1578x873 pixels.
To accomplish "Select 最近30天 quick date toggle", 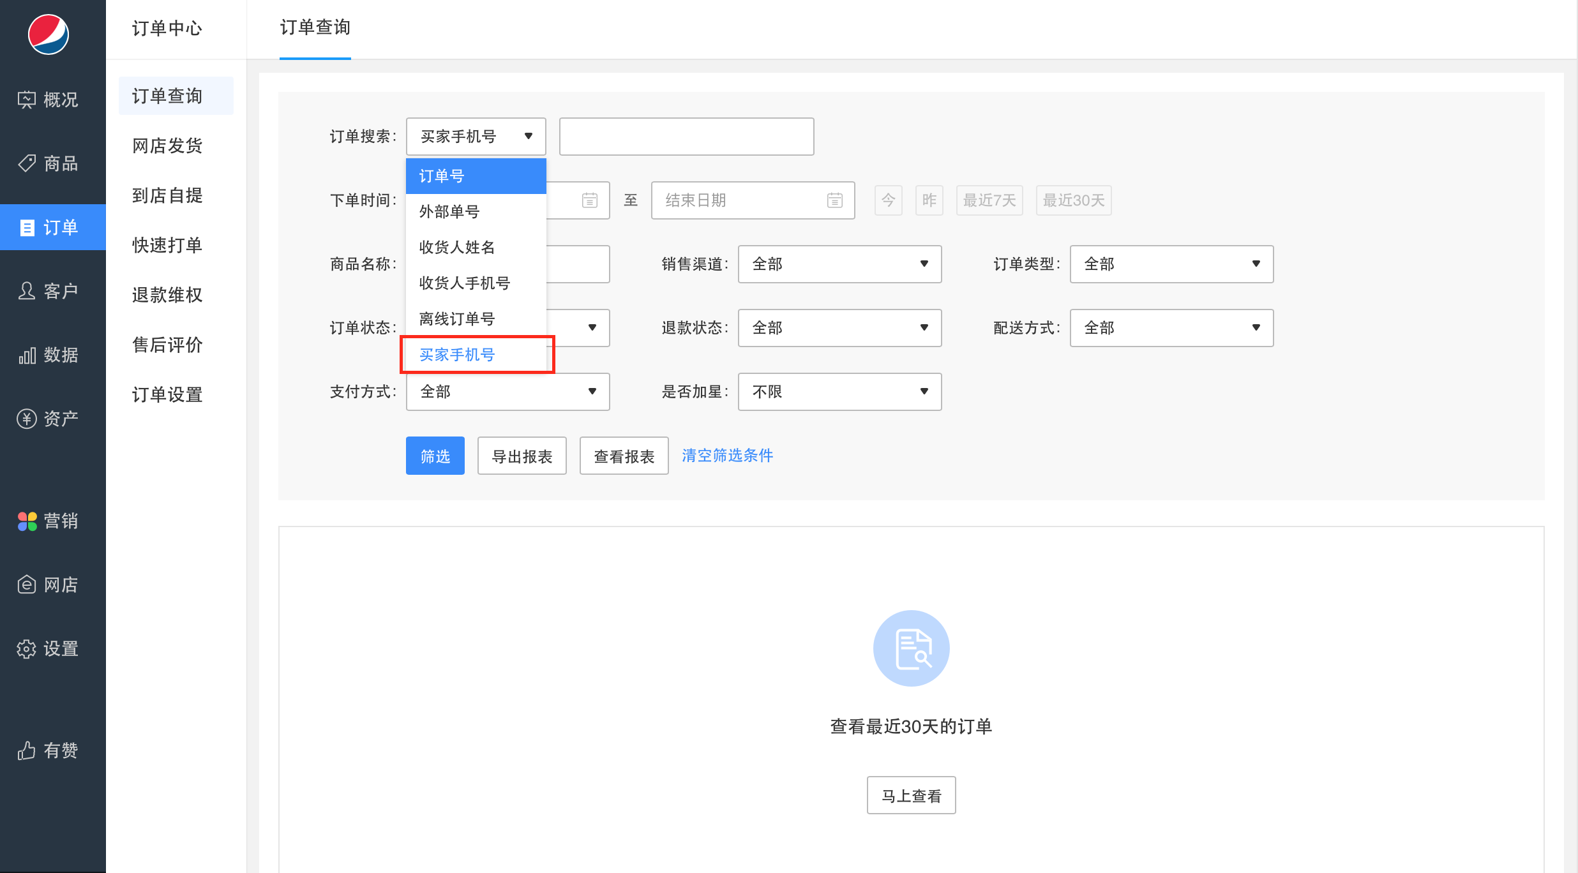I will coord(1074,200).
